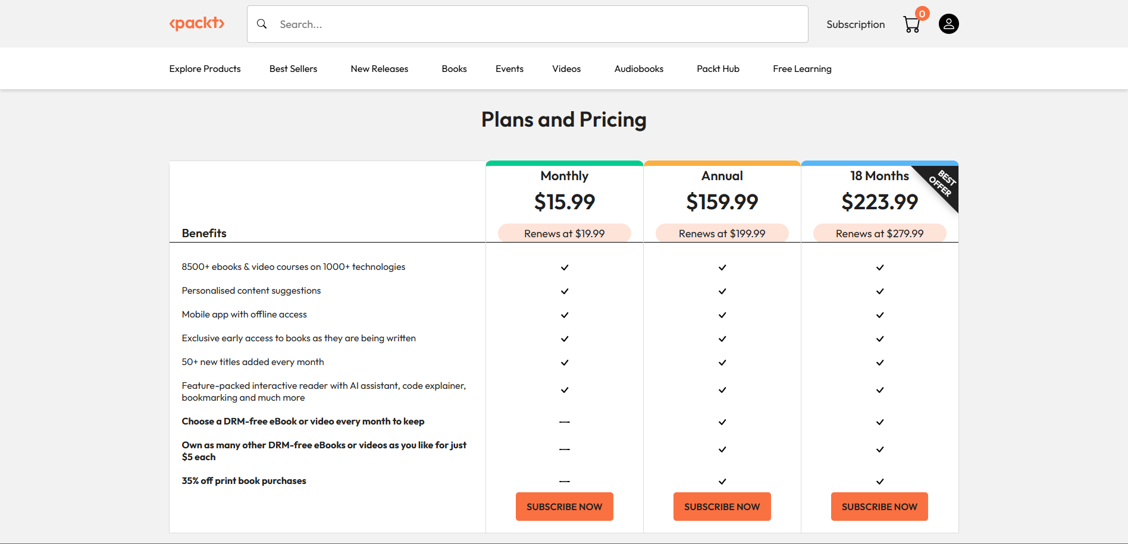
Task: Open the Subscription link
Action: (856, 24)
